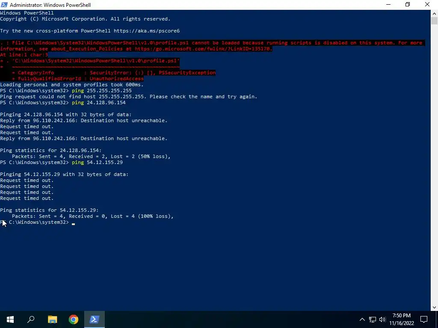Image resolution: width=438 pixels, height=328 pixels.
Task: Open volume speaker tray icon
Action: tap(382, 319)
